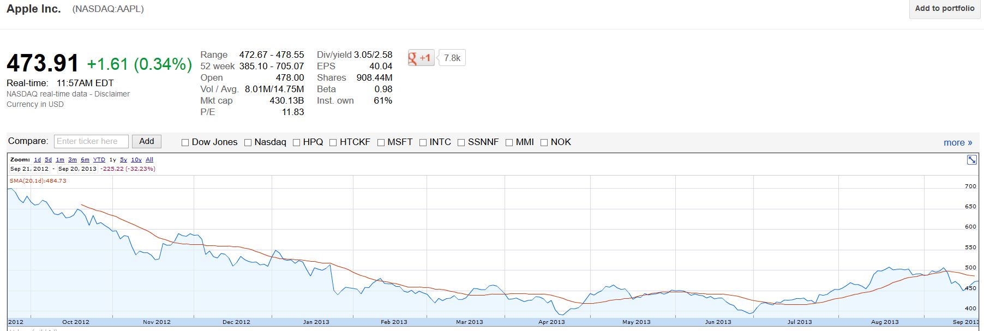Click the EPS value 40.04
984x331 pixels.
(381, 66)
